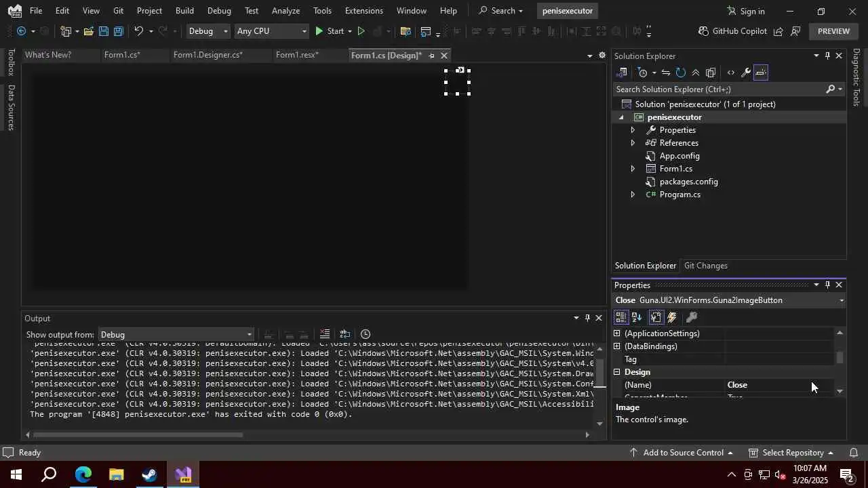Image resolution: width=868 pixels, height=488 pixels.
Task: Click Refresh icon in Solution Explorer
Action: tap(681, 73)
